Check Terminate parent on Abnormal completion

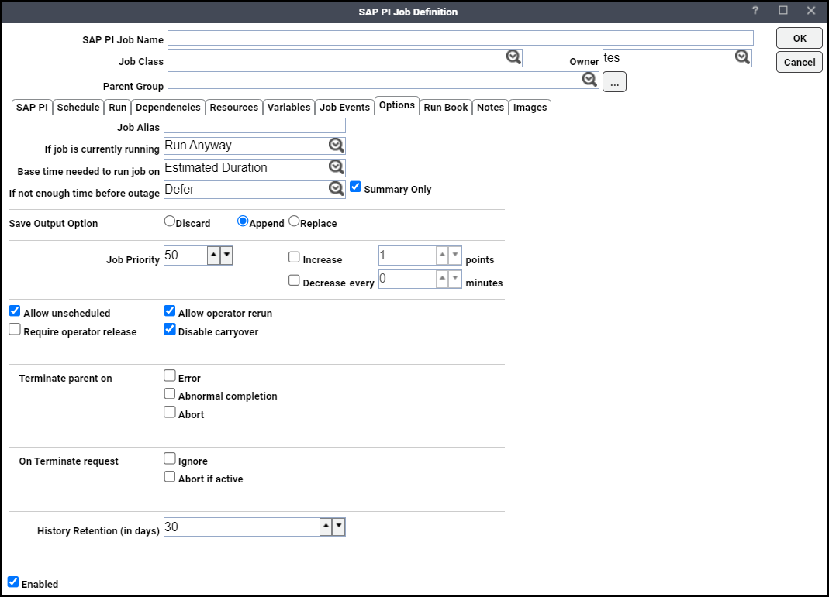pos(170,394)
